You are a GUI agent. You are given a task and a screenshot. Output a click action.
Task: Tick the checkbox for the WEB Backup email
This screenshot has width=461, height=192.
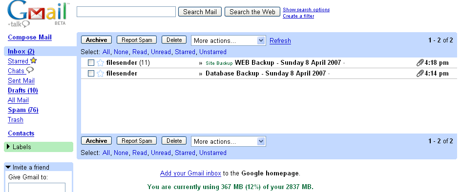click(91, 63)
